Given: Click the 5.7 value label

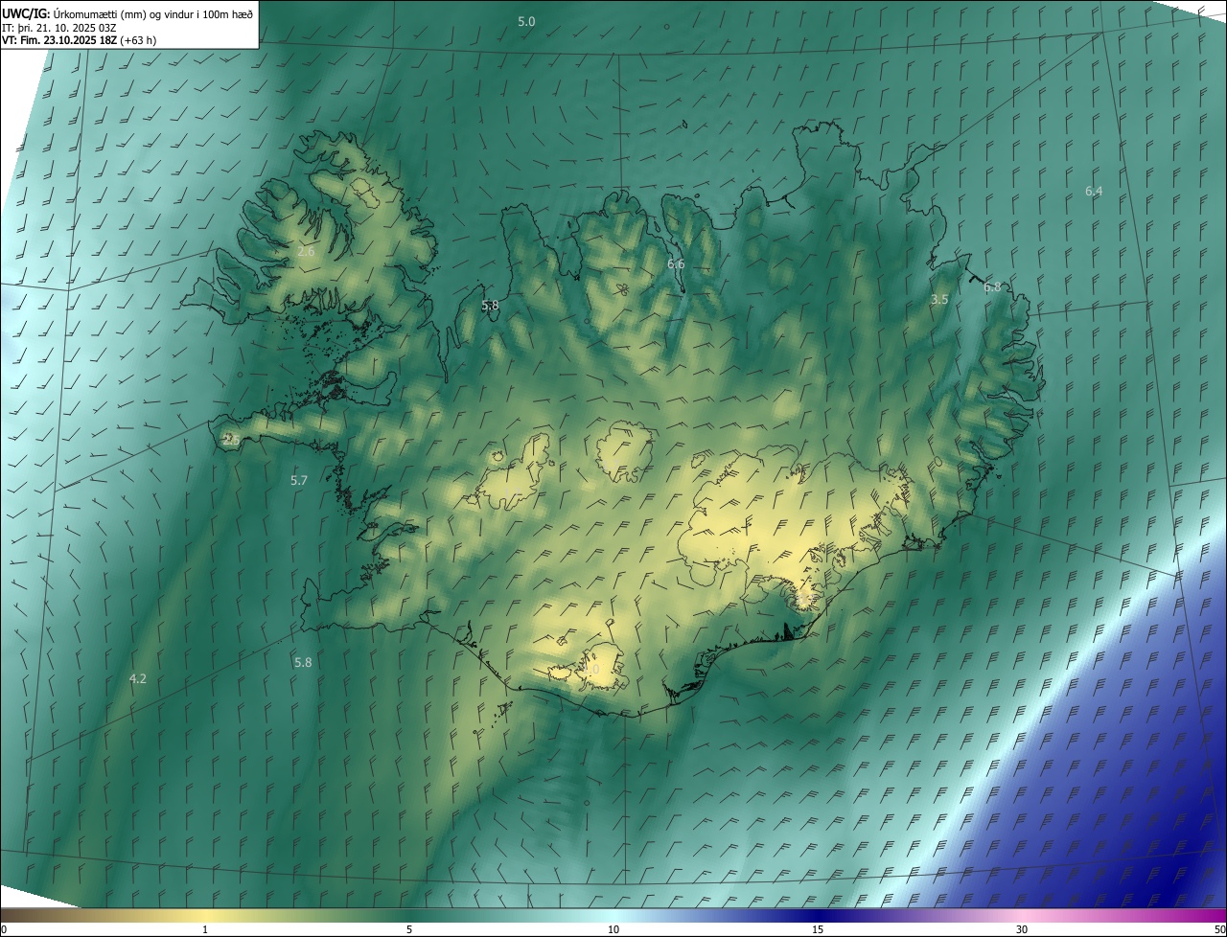Looking at the screenshot, I should (x=299, y=481).
